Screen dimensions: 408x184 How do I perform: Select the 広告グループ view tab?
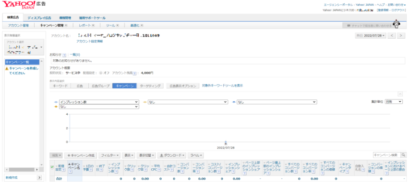click(x=100, y=86)
